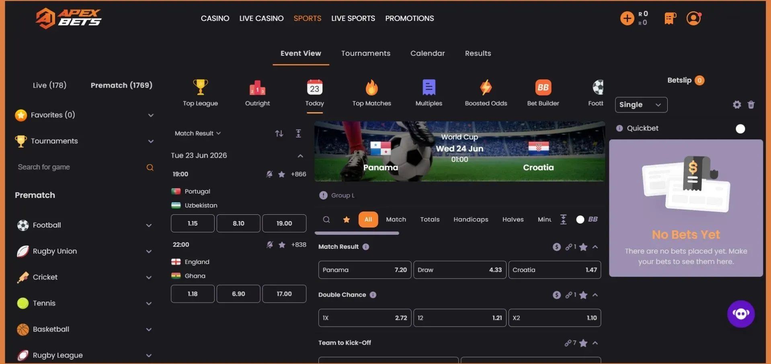Favorite the Match Result market star
This screenshot has width=771, height=364.
[583, 247]
